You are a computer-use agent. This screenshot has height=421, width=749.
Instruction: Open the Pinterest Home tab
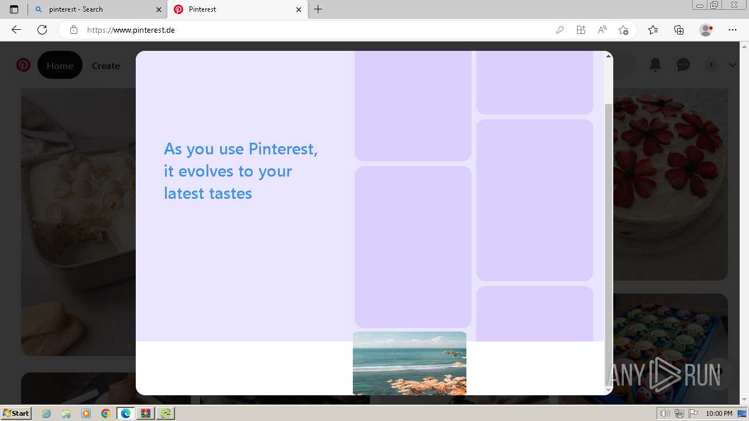(x=60, y=65)
